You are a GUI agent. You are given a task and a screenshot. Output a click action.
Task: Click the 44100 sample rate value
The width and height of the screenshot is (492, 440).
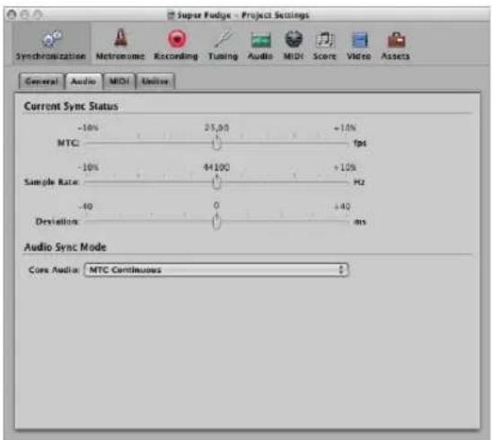coord(216,167)
